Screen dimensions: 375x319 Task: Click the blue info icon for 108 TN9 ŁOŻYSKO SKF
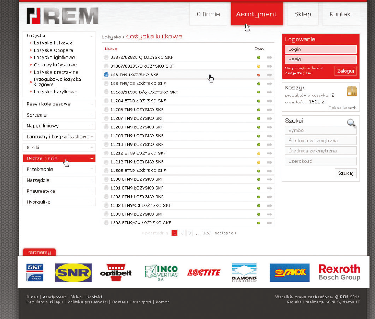[106, 75]
